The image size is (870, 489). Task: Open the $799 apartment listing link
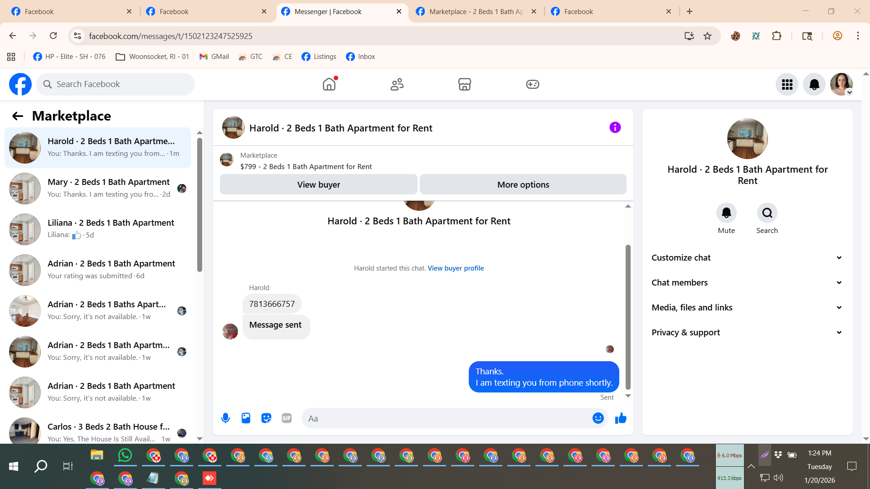[x=306, y=167]
